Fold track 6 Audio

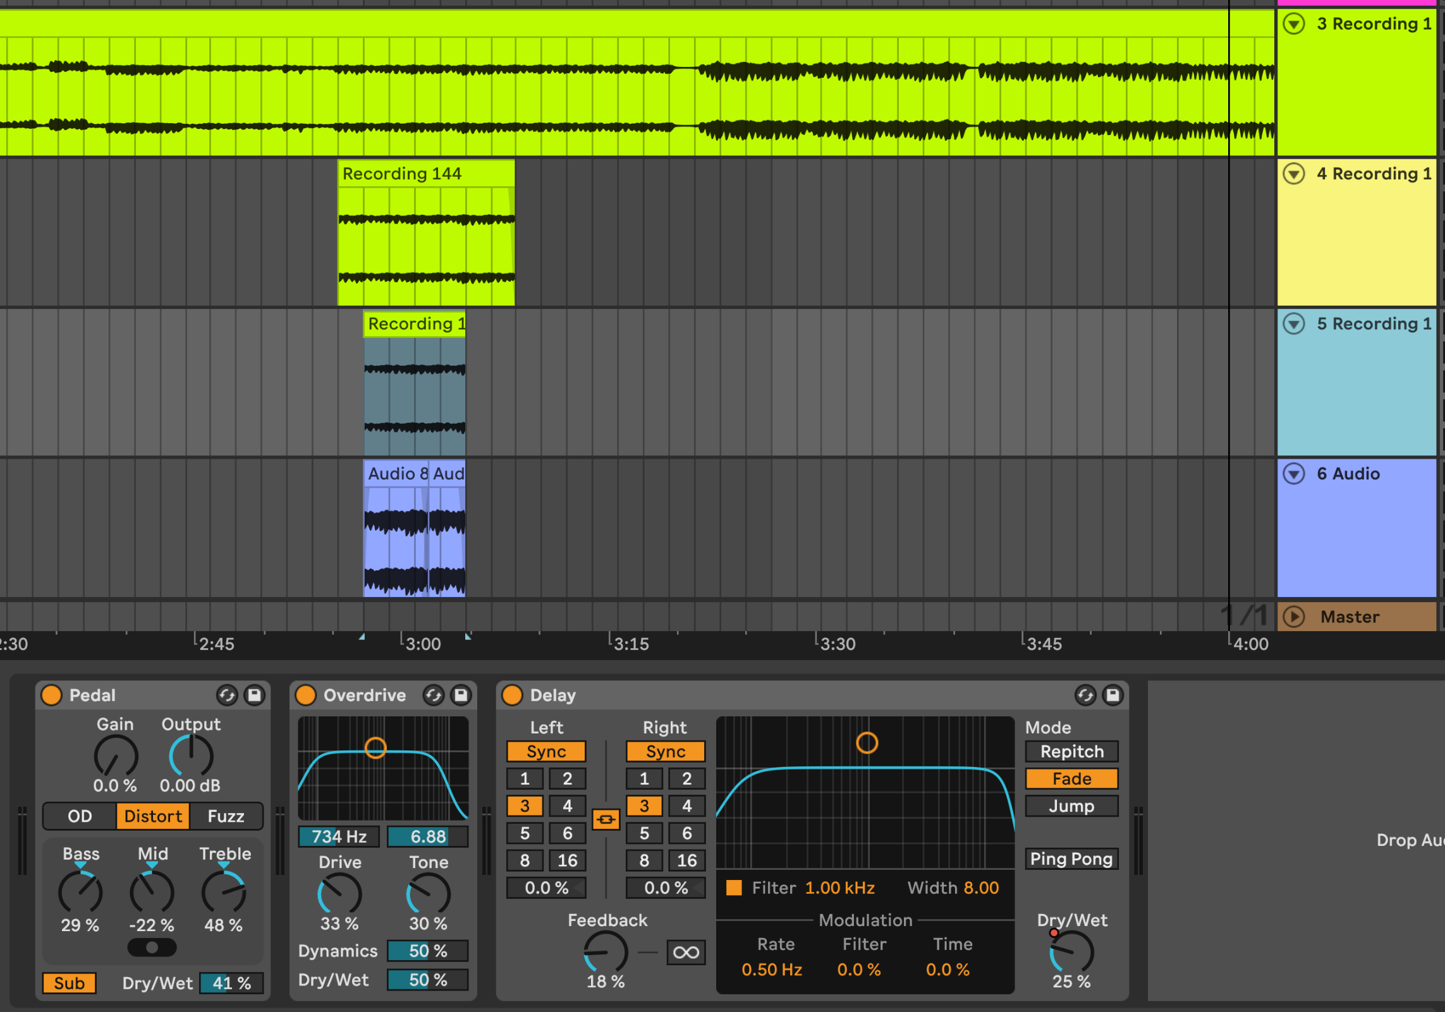[x=1294, y=473]
